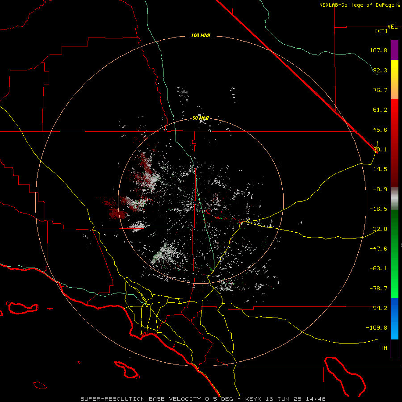This screenshot has height=402, width=402.
Task: Click the 100 NMI range ring label
Action: 201,35
